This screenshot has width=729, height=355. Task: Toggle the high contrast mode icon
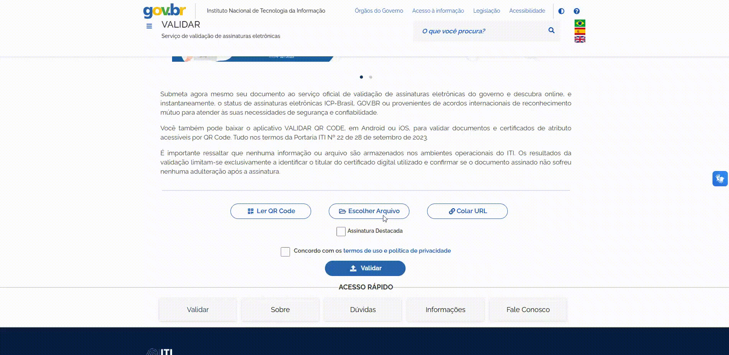[561, 11]
